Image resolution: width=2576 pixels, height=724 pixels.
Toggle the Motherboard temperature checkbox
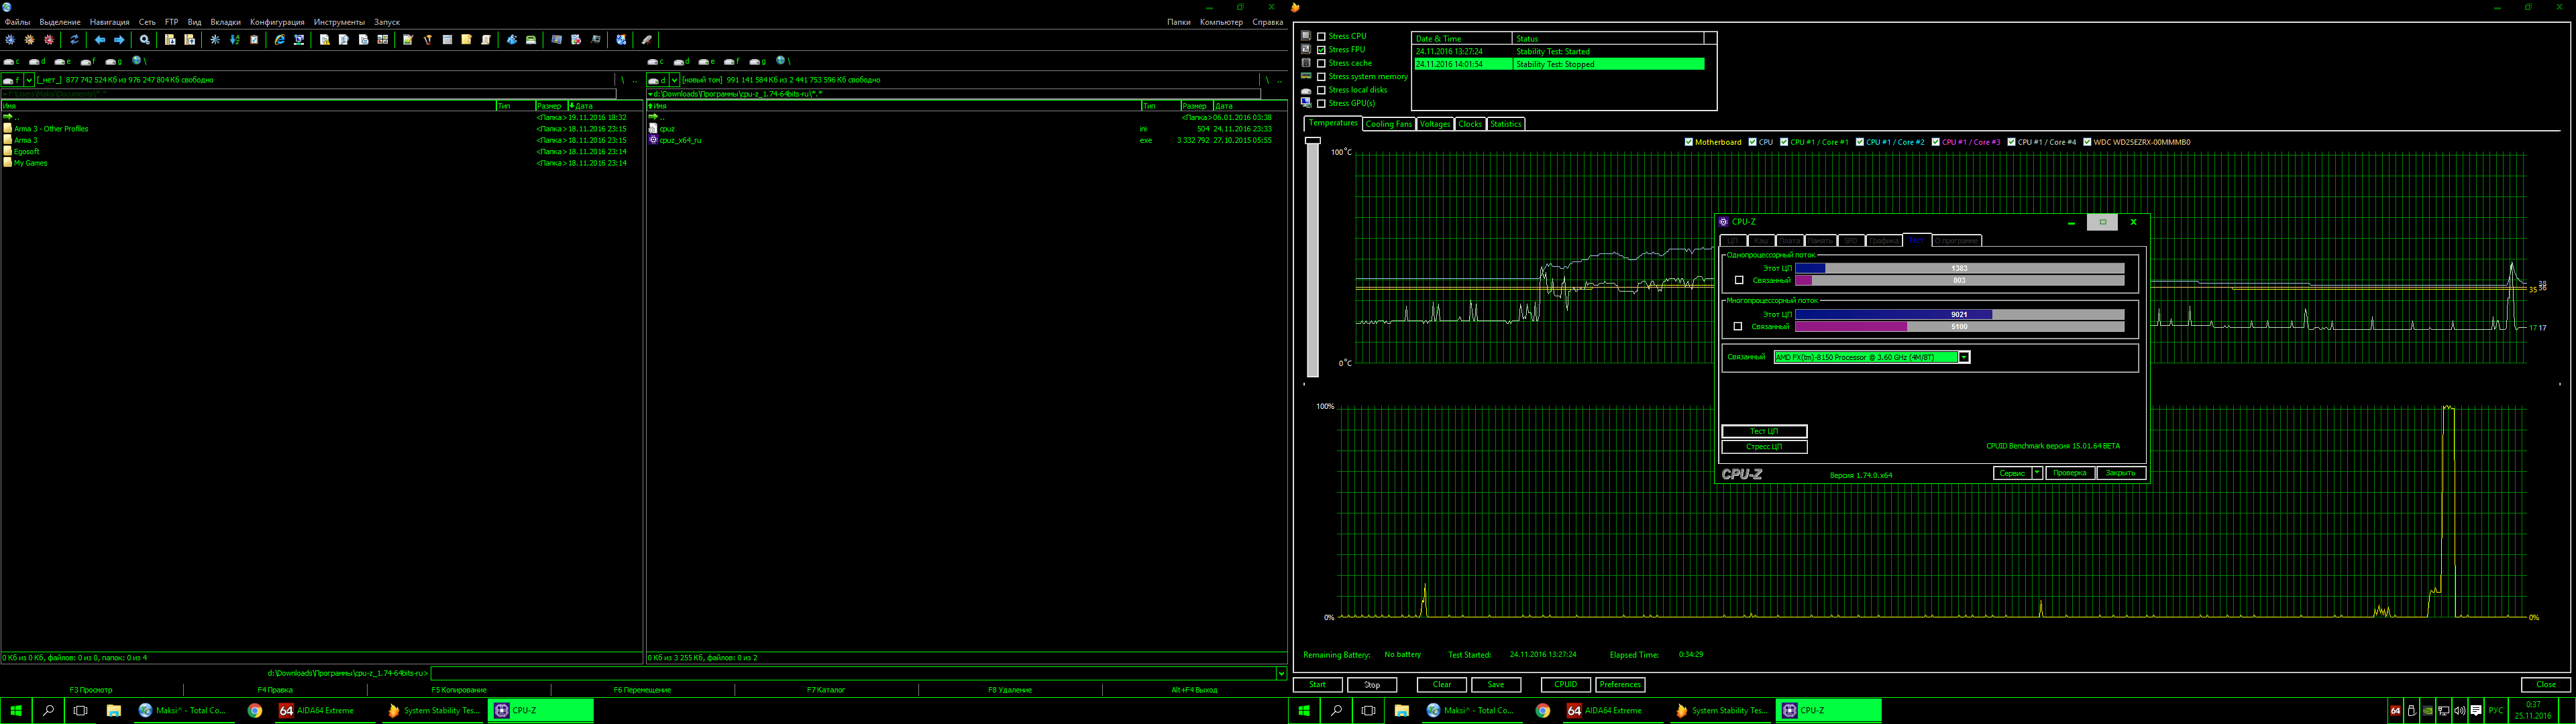tap(1689, 142)
